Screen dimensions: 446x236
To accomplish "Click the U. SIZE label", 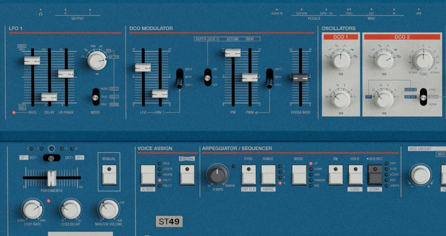I will (x=148, y=189).
